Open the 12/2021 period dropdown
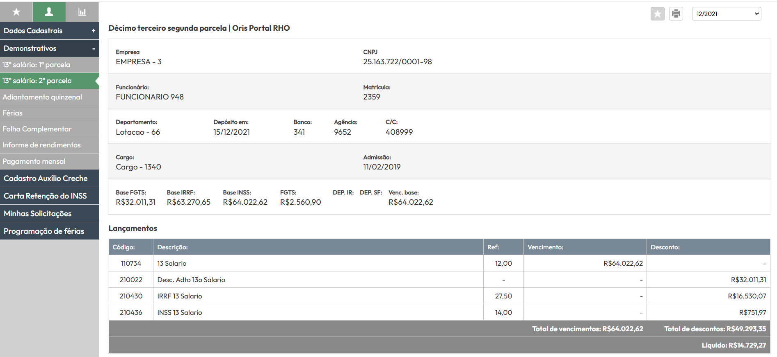This screenshot has width=777, height=357. tap(726, 14)
